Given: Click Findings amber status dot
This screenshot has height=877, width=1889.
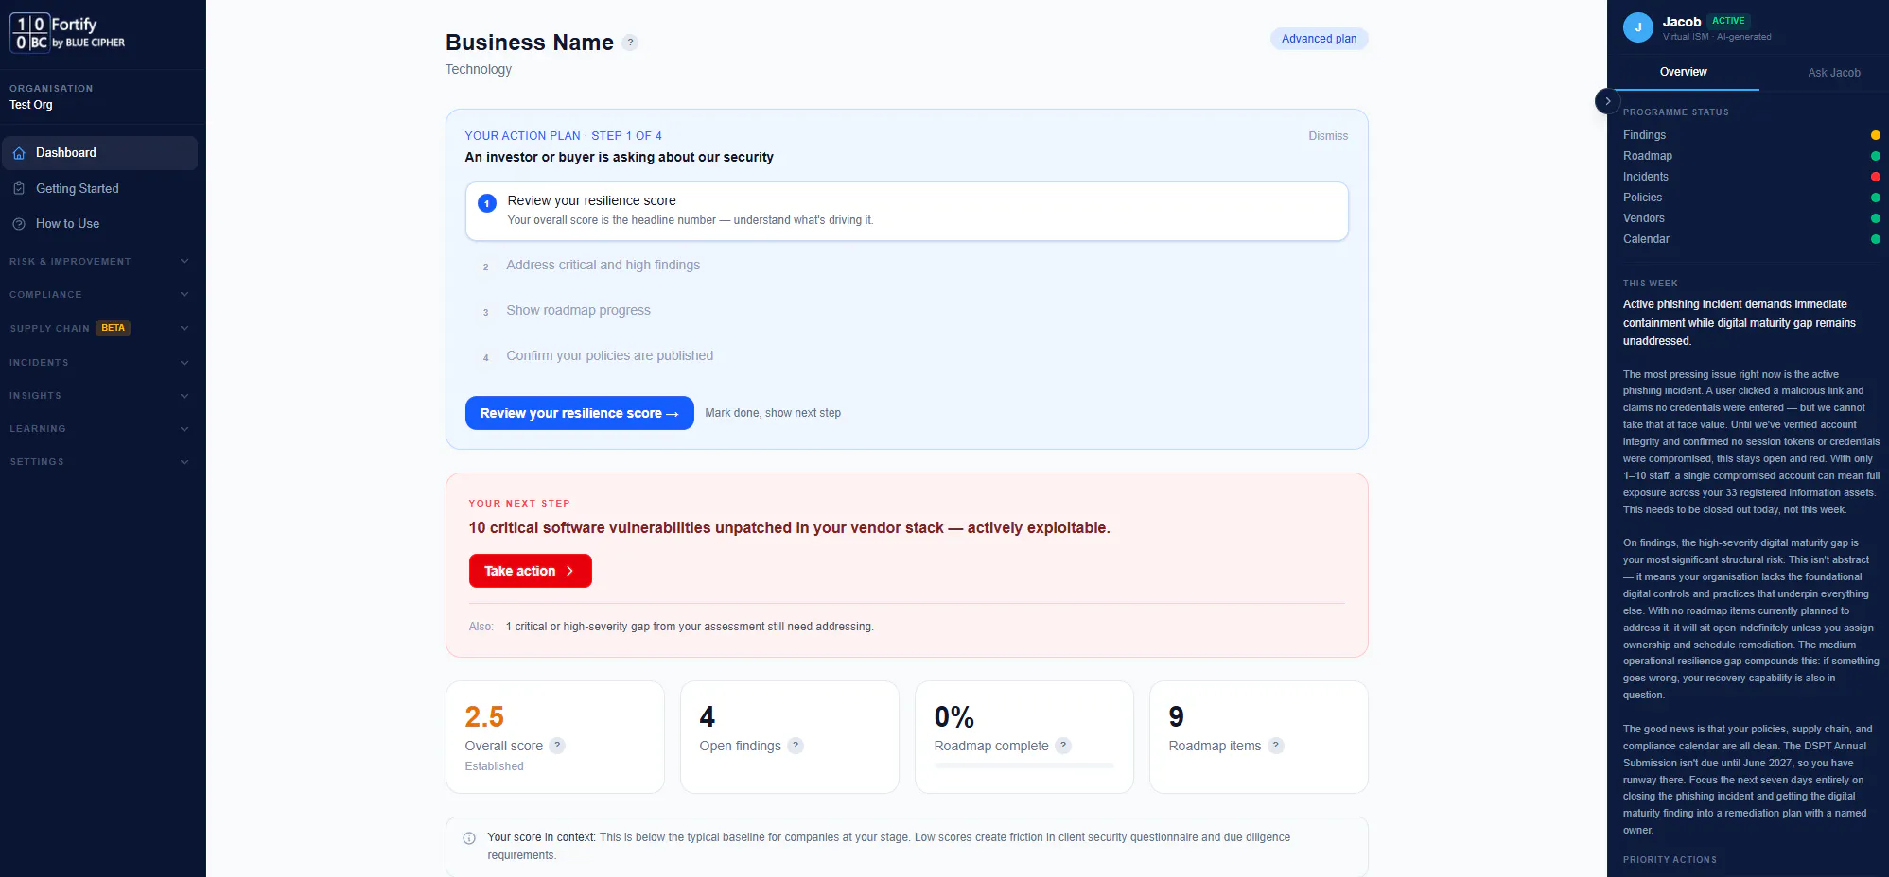Looking at the screenshot, I should pyautogui.click(x=1876, y=135).
